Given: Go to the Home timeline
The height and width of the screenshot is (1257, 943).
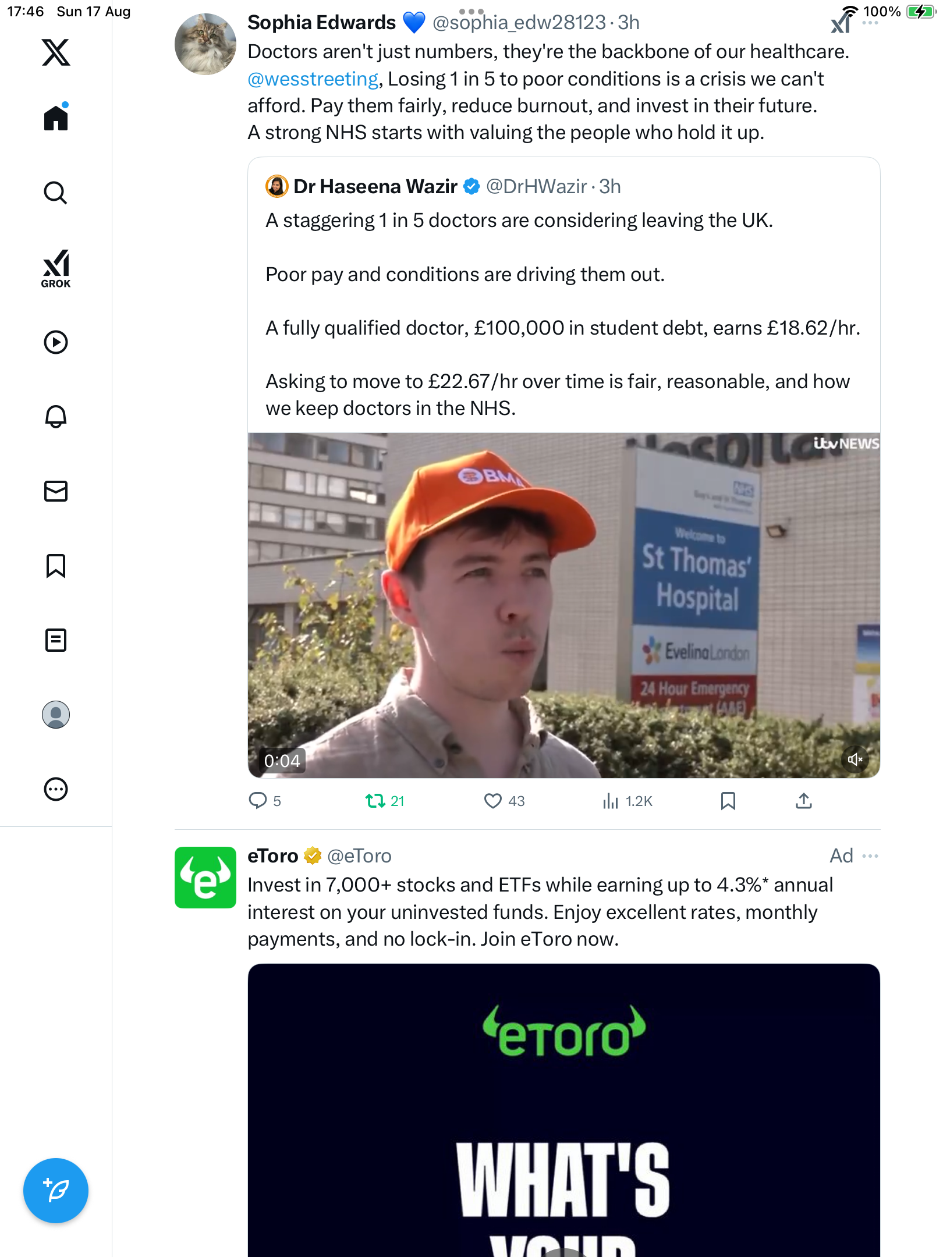Looking at the screenshot, I should tap(56, 118).
